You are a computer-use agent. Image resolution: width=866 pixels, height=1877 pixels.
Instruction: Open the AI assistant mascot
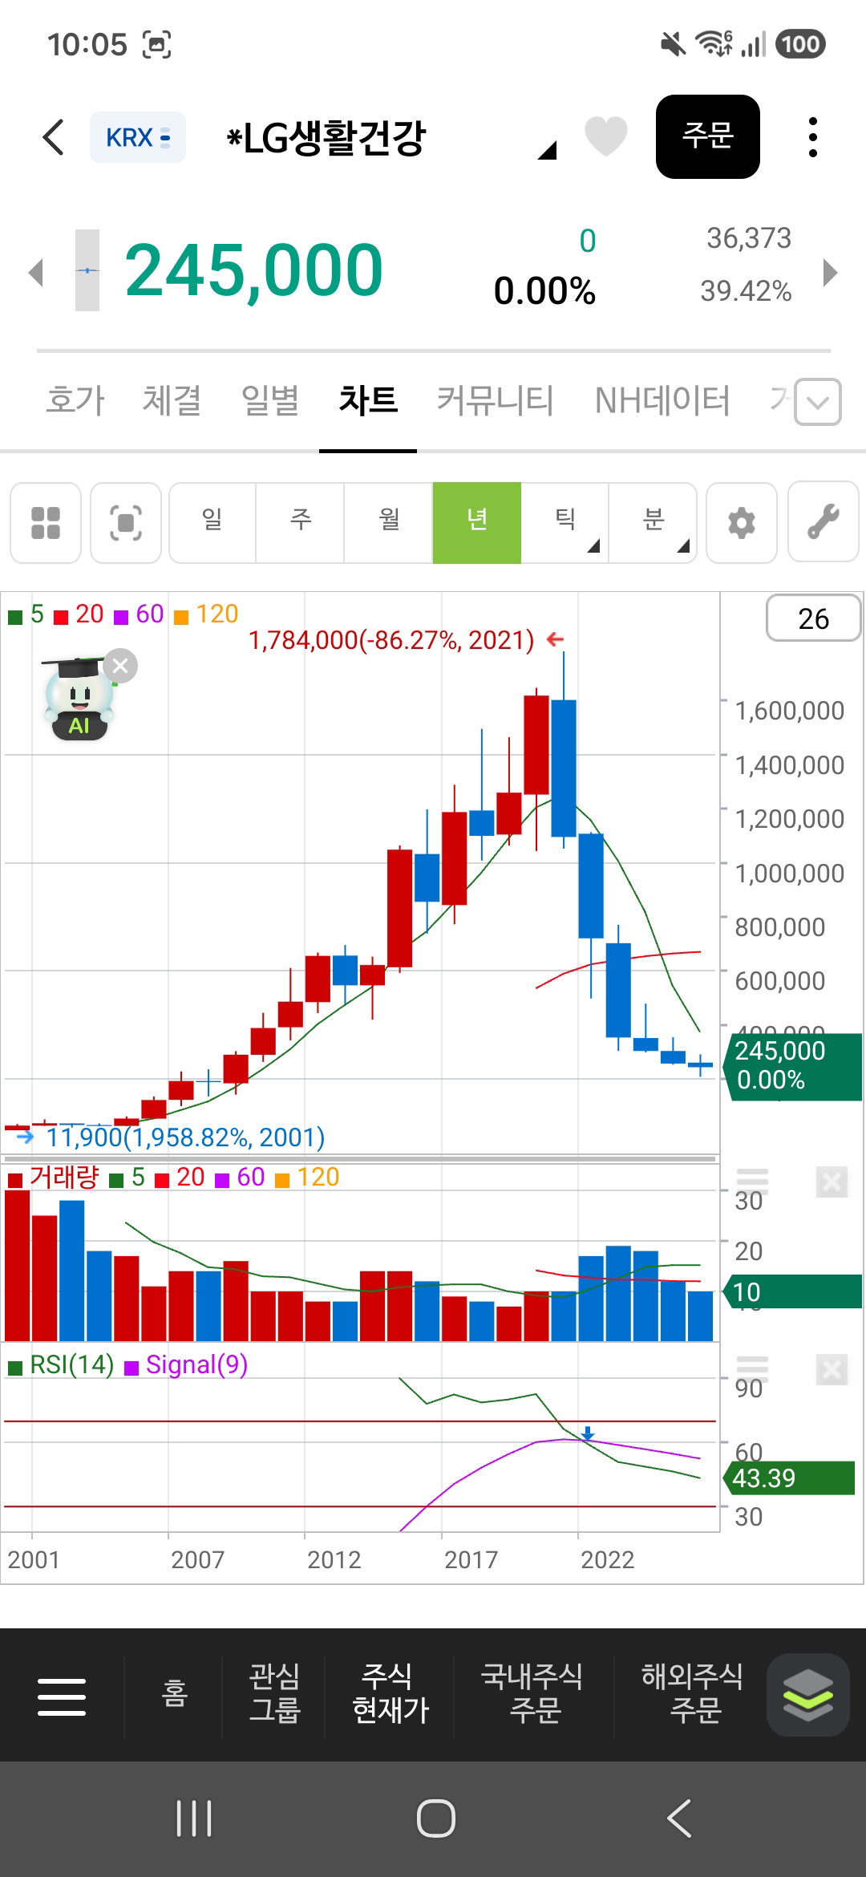[x=79, y=700]
